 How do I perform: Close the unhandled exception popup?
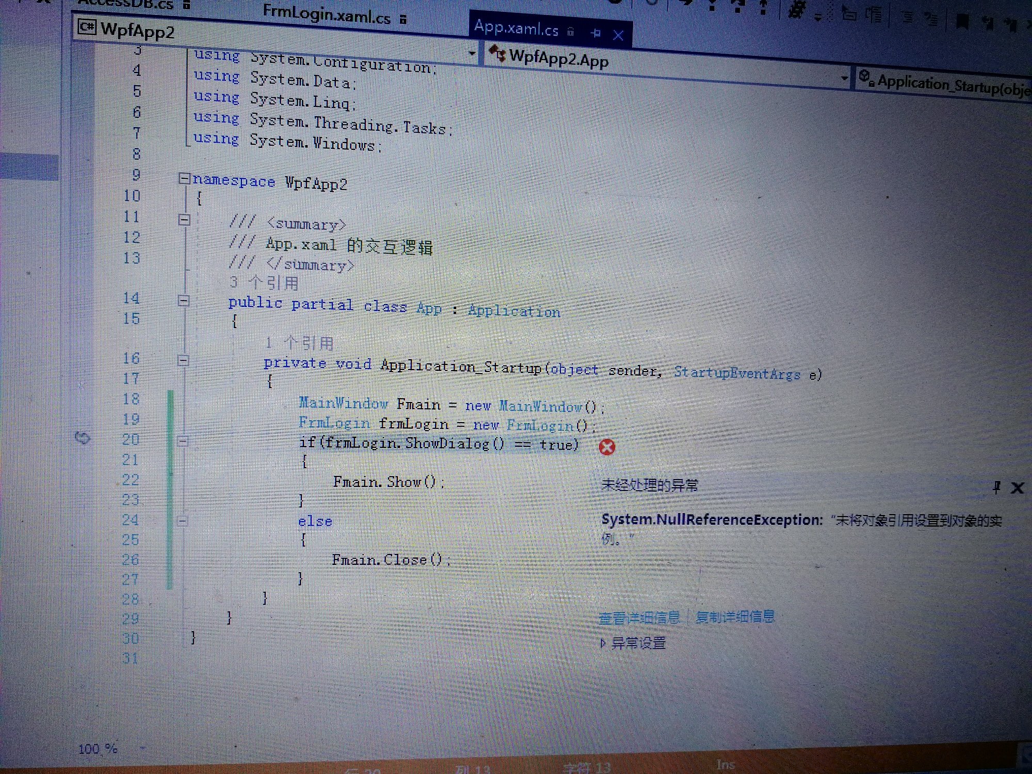tap(1017, 488)
